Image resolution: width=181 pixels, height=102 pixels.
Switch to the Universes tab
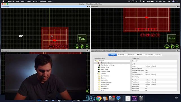(x=131, y=55)
